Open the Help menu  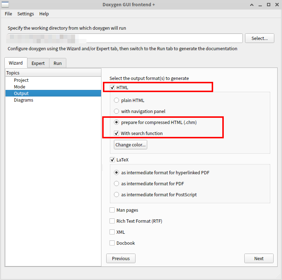pyautogui.click(x=44, y=14)
